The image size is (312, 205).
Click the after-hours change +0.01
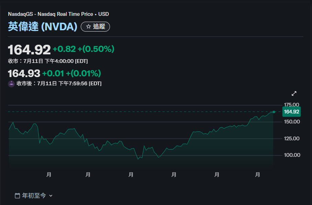pyautogui.click(x=53, y=74)
